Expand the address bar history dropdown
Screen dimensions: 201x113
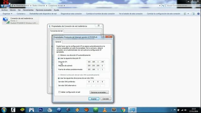coord(160,6)
